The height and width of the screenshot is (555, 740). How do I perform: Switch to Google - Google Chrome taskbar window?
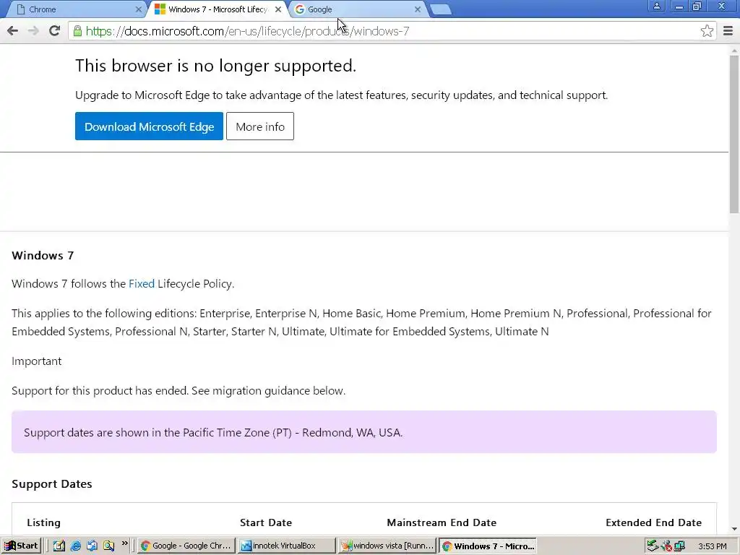(x=186, y=546)
